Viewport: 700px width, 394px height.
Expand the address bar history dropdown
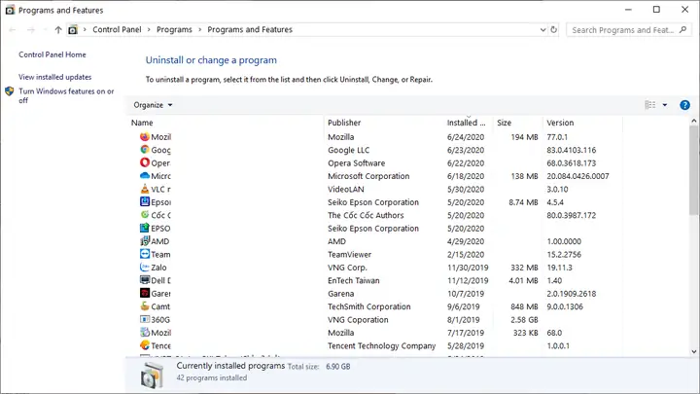point(542,29)
